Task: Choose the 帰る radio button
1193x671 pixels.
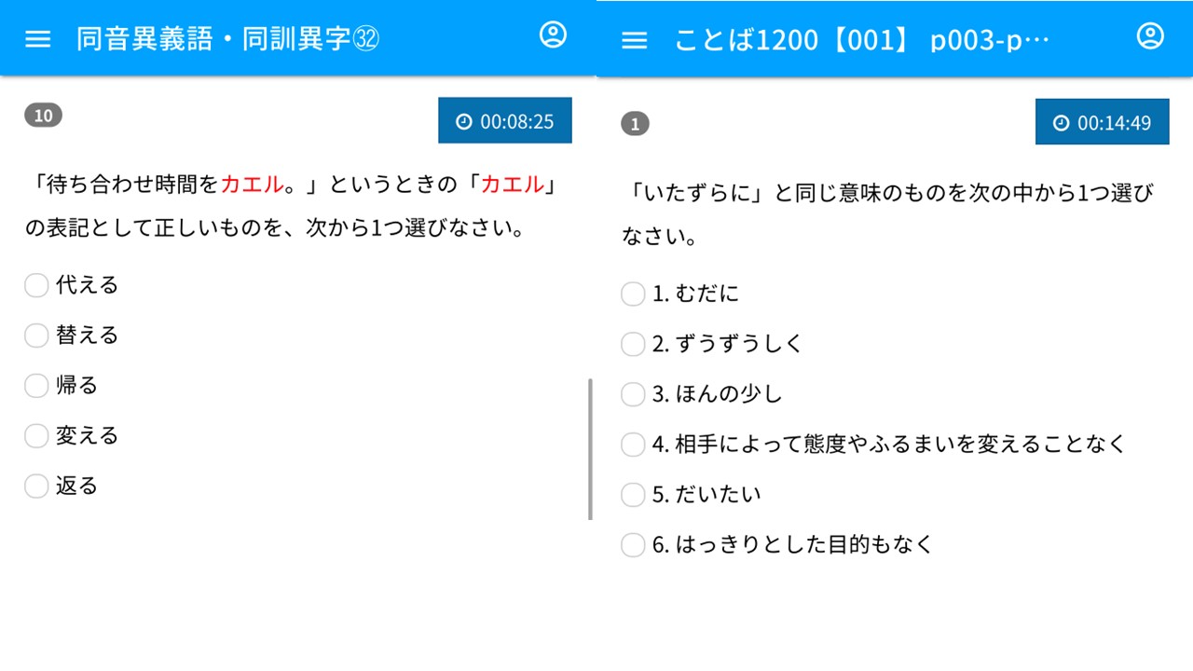Action: 36,386
